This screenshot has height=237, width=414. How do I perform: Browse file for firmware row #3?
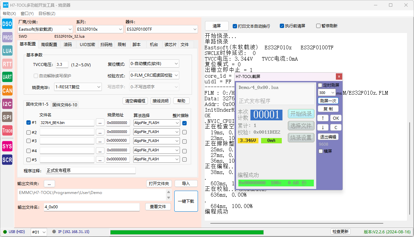point(100,141)
